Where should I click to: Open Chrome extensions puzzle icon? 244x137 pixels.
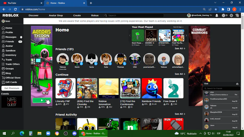tap(223, 9)
